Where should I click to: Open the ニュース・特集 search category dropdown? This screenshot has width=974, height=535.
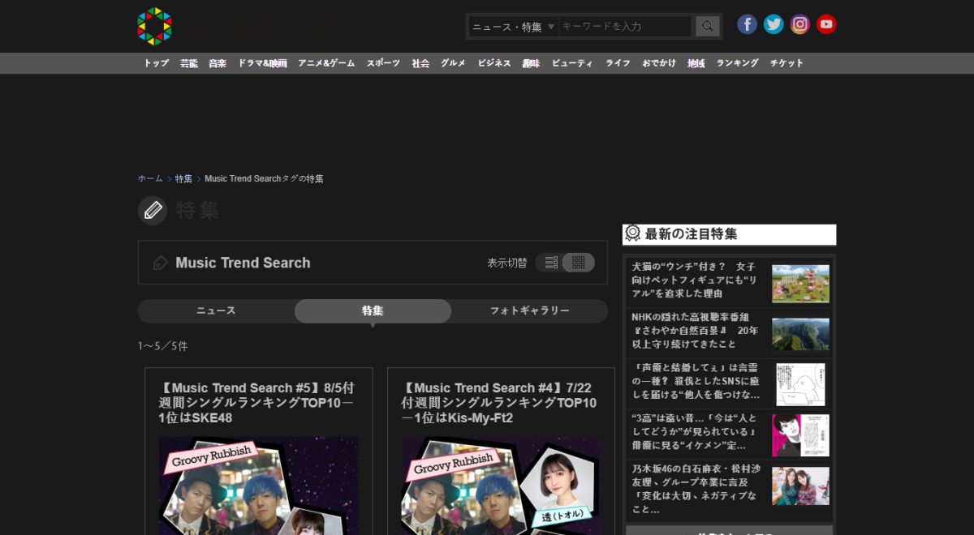point(513,27)
